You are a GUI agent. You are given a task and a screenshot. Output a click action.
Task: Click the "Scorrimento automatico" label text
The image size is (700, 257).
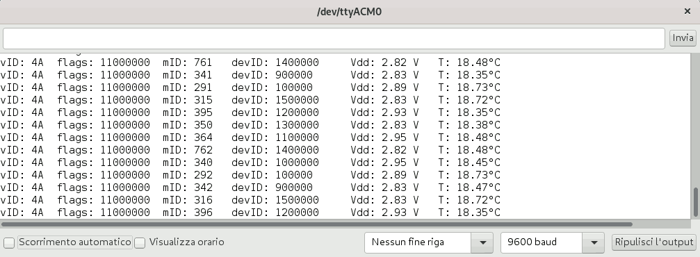pyautogui.click(x=75, y=242)
